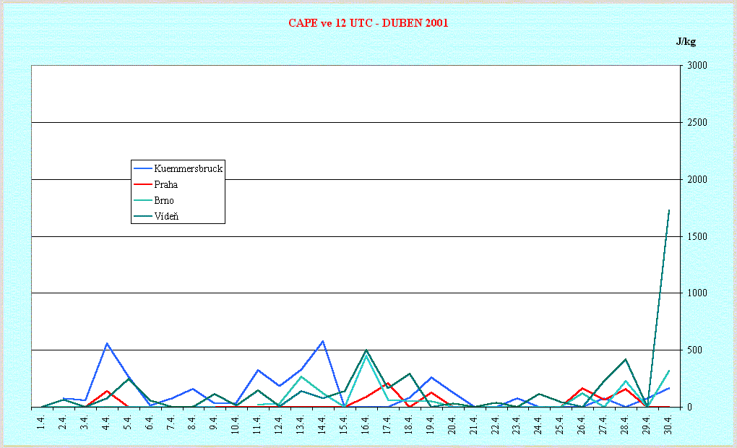Click the 1.4. date on the x-axis

click(41, 422)
